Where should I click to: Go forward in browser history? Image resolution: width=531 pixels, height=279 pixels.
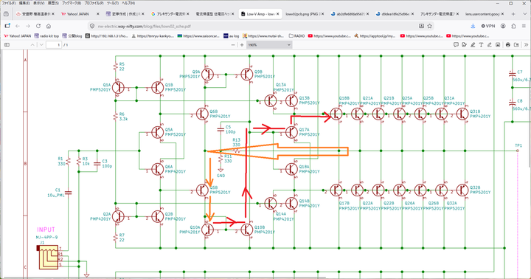click(x=28, y=26)
